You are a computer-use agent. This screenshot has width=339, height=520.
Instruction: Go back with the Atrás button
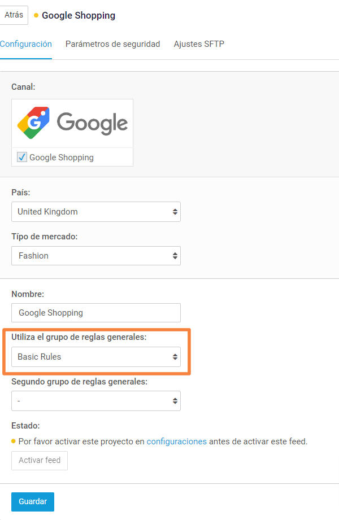click(14, 15)
